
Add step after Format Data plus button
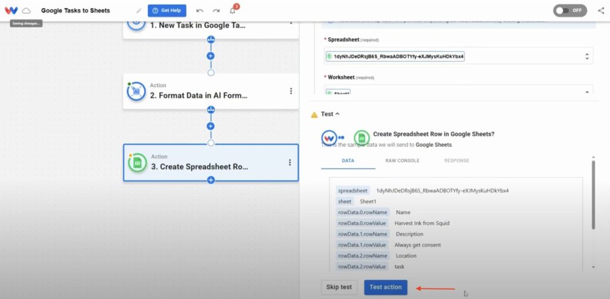click(211, 126)
